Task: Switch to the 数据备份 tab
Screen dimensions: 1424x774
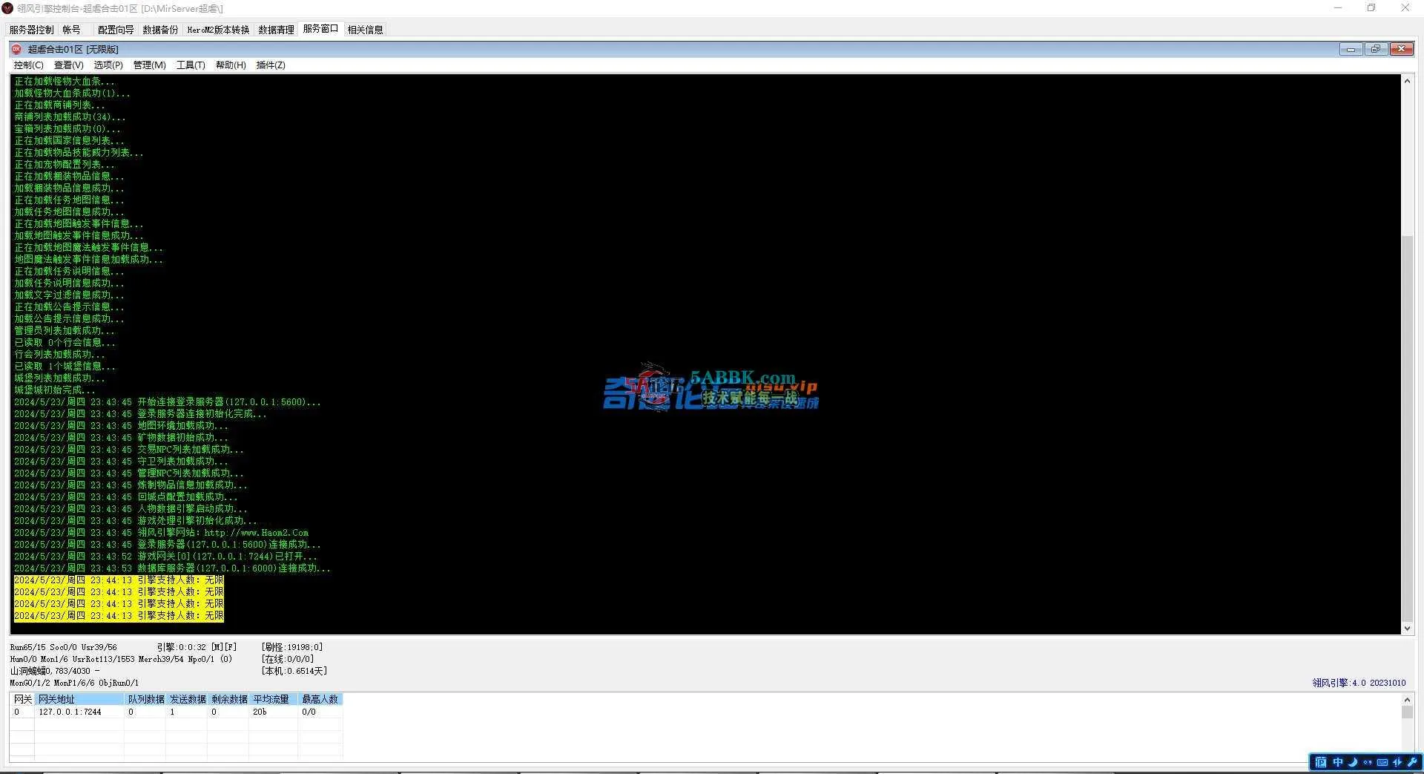Action: (160, 30)
